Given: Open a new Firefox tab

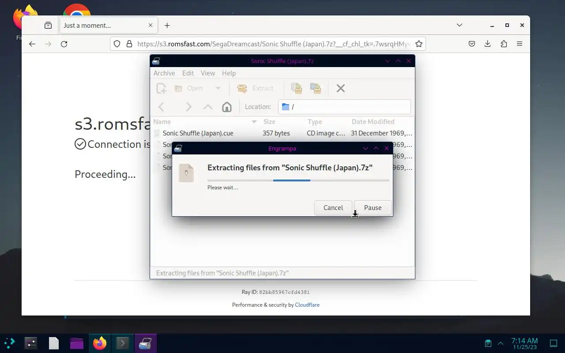Looking at the screenshot, I should [167, 26].
